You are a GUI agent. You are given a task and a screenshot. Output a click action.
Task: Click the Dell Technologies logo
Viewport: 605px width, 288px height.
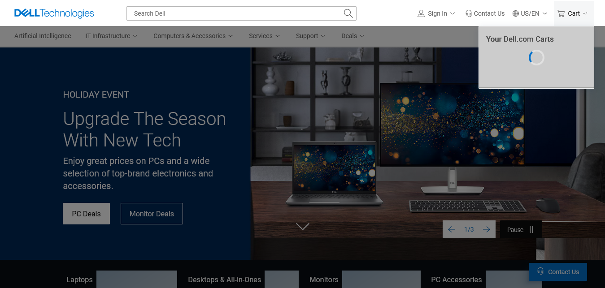[54, 13]
